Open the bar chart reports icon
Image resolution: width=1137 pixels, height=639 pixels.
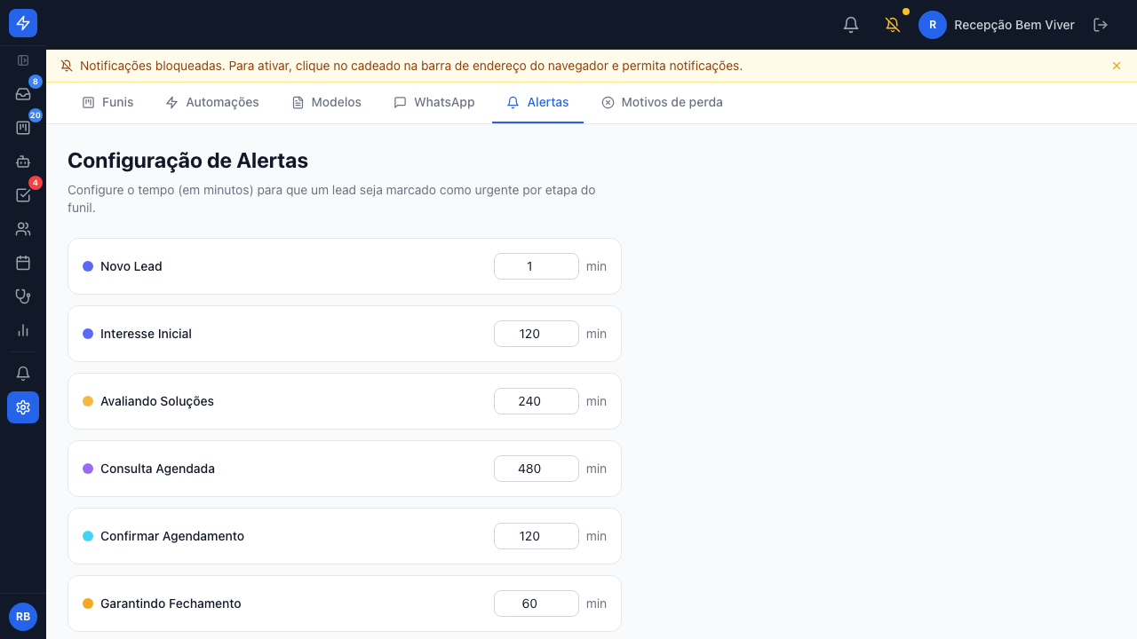pos(23,330)
